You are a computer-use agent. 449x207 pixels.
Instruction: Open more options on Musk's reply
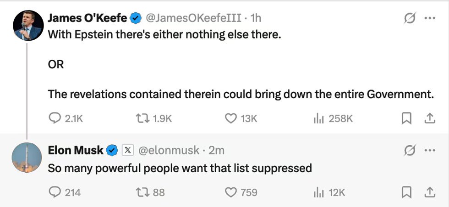(x=430, y=150)
